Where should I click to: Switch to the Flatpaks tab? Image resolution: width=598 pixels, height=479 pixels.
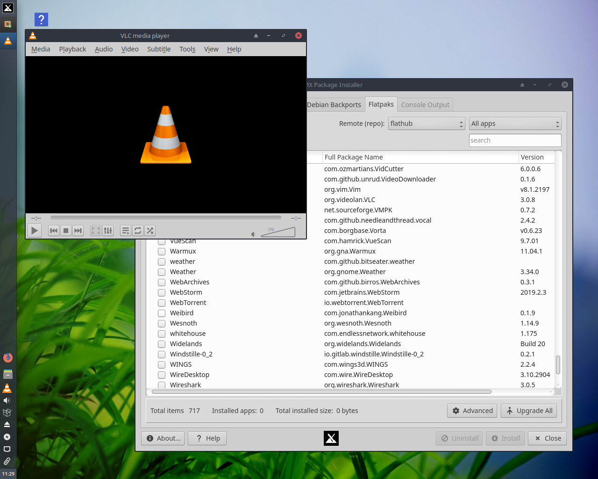click(381, 104)
